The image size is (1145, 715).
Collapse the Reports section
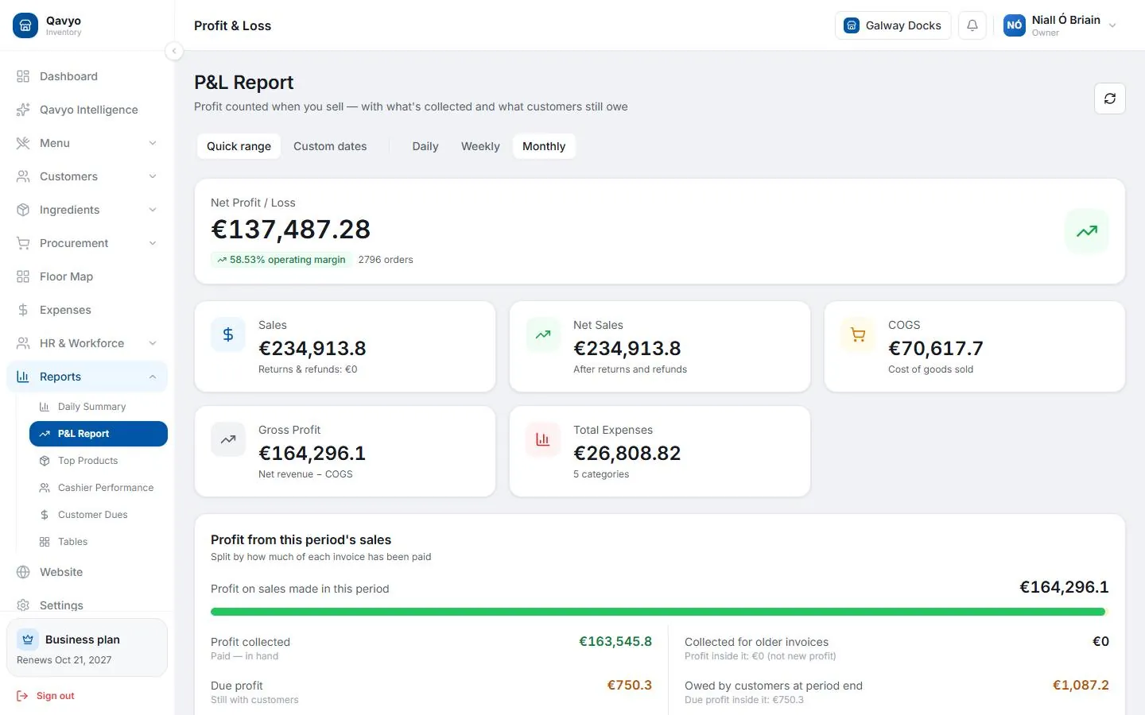pos(87,377)
